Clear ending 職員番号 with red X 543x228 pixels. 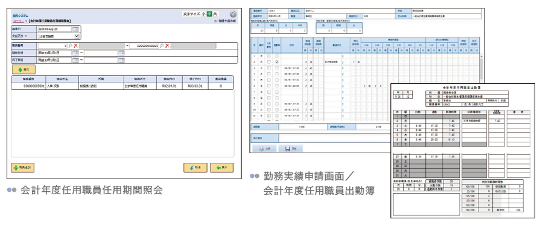tap(167, 46)
